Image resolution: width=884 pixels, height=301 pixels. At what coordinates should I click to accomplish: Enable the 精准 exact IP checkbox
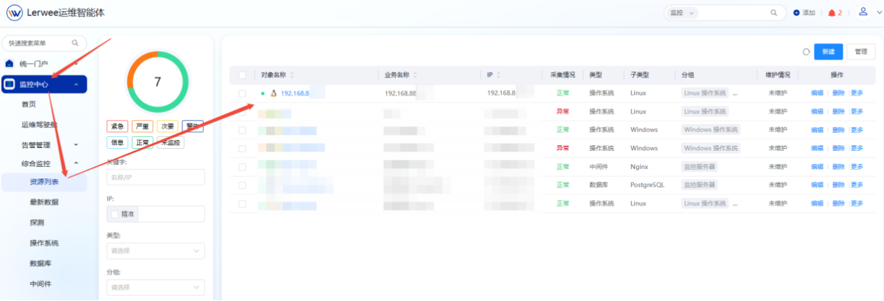(x=115, y=215)
